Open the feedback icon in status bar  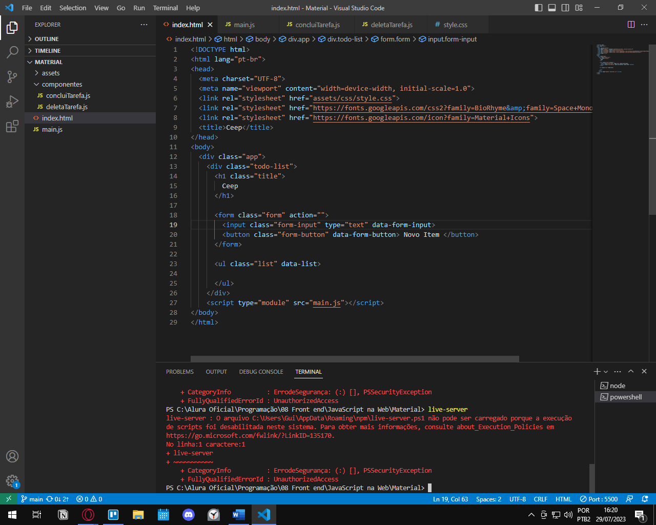(629, 499)
